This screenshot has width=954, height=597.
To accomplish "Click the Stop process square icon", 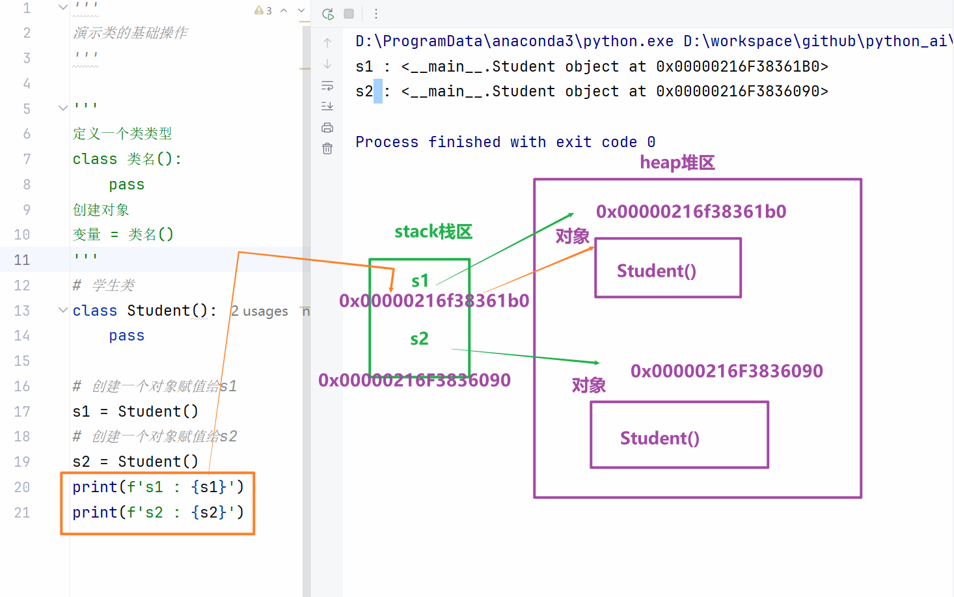I will click(x=349, y=14).
